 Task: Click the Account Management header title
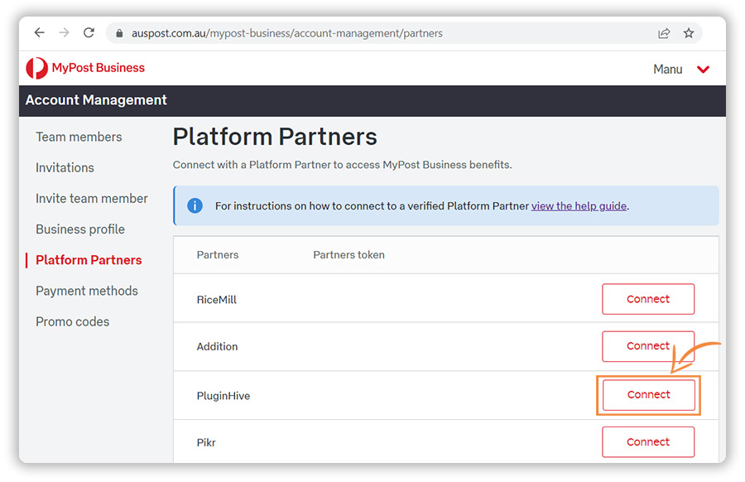coord(96,100)
